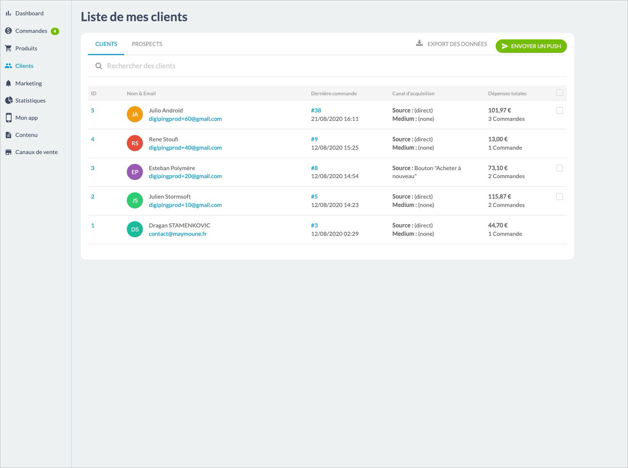
Task: Click the Produits shopping cart icon
Action: click(x=8, y=49)
